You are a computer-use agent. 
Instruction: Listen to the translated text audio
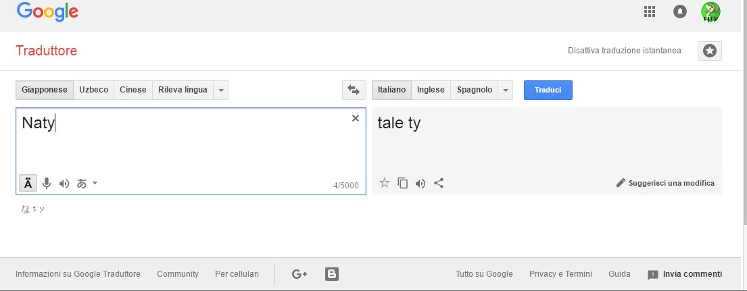[420, 184]
